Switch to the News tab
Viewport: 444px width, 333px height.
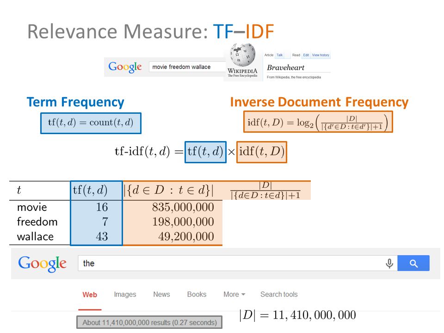coord(161,295)
